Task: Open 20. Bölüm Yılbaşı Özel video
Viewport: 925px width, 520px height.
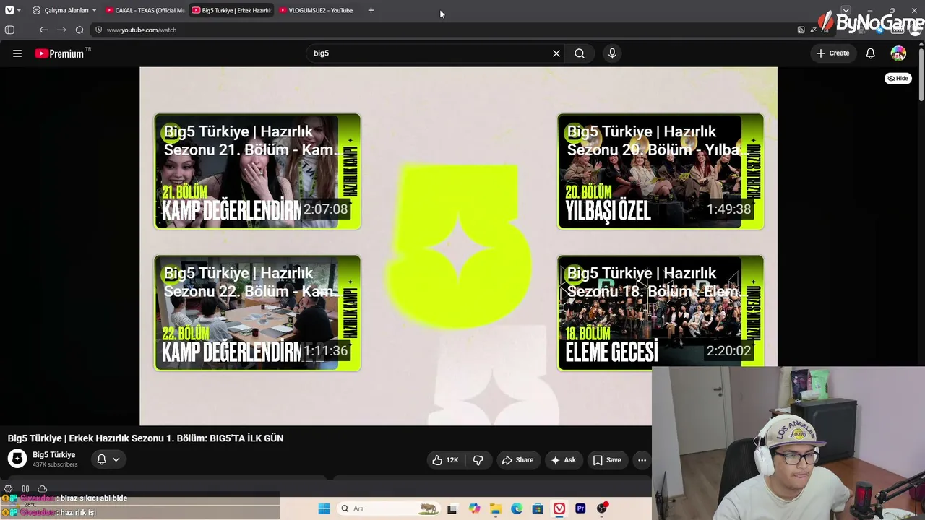Action: tap(661, 171)
